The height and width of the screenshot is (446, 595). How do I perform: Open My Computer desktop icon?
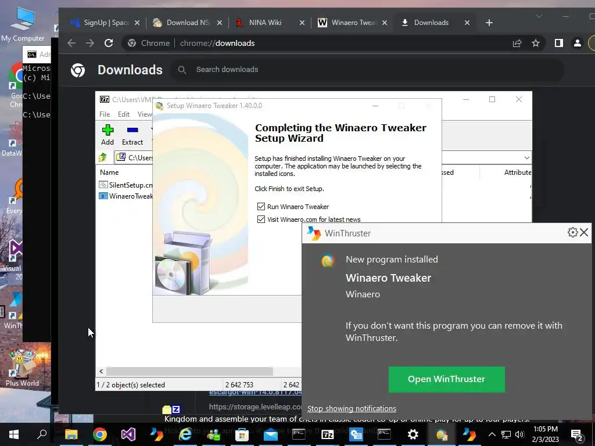coord(23,23)
